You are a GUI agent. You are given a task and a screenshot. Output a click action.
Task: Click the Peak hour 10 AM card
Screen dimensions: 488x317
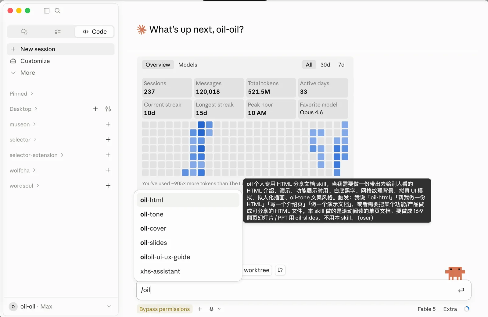pos(271,109)
